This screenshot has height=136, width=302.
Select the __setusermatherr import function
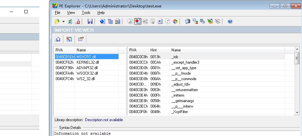184,90
